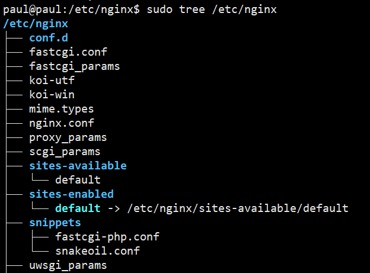Select the snakeoil.conf file entry

pos(98,251)
